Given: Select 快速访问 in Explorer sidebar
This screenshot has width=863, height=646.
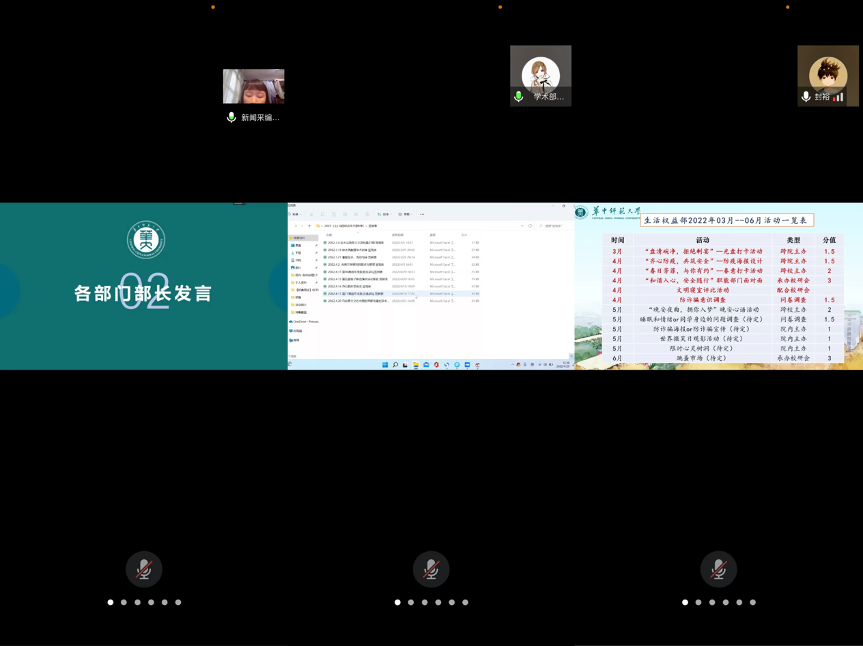Looking at the screenshot, I should point(300,238).
